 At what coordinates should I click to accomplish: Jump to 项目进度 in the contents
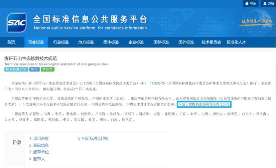[39, 138]
